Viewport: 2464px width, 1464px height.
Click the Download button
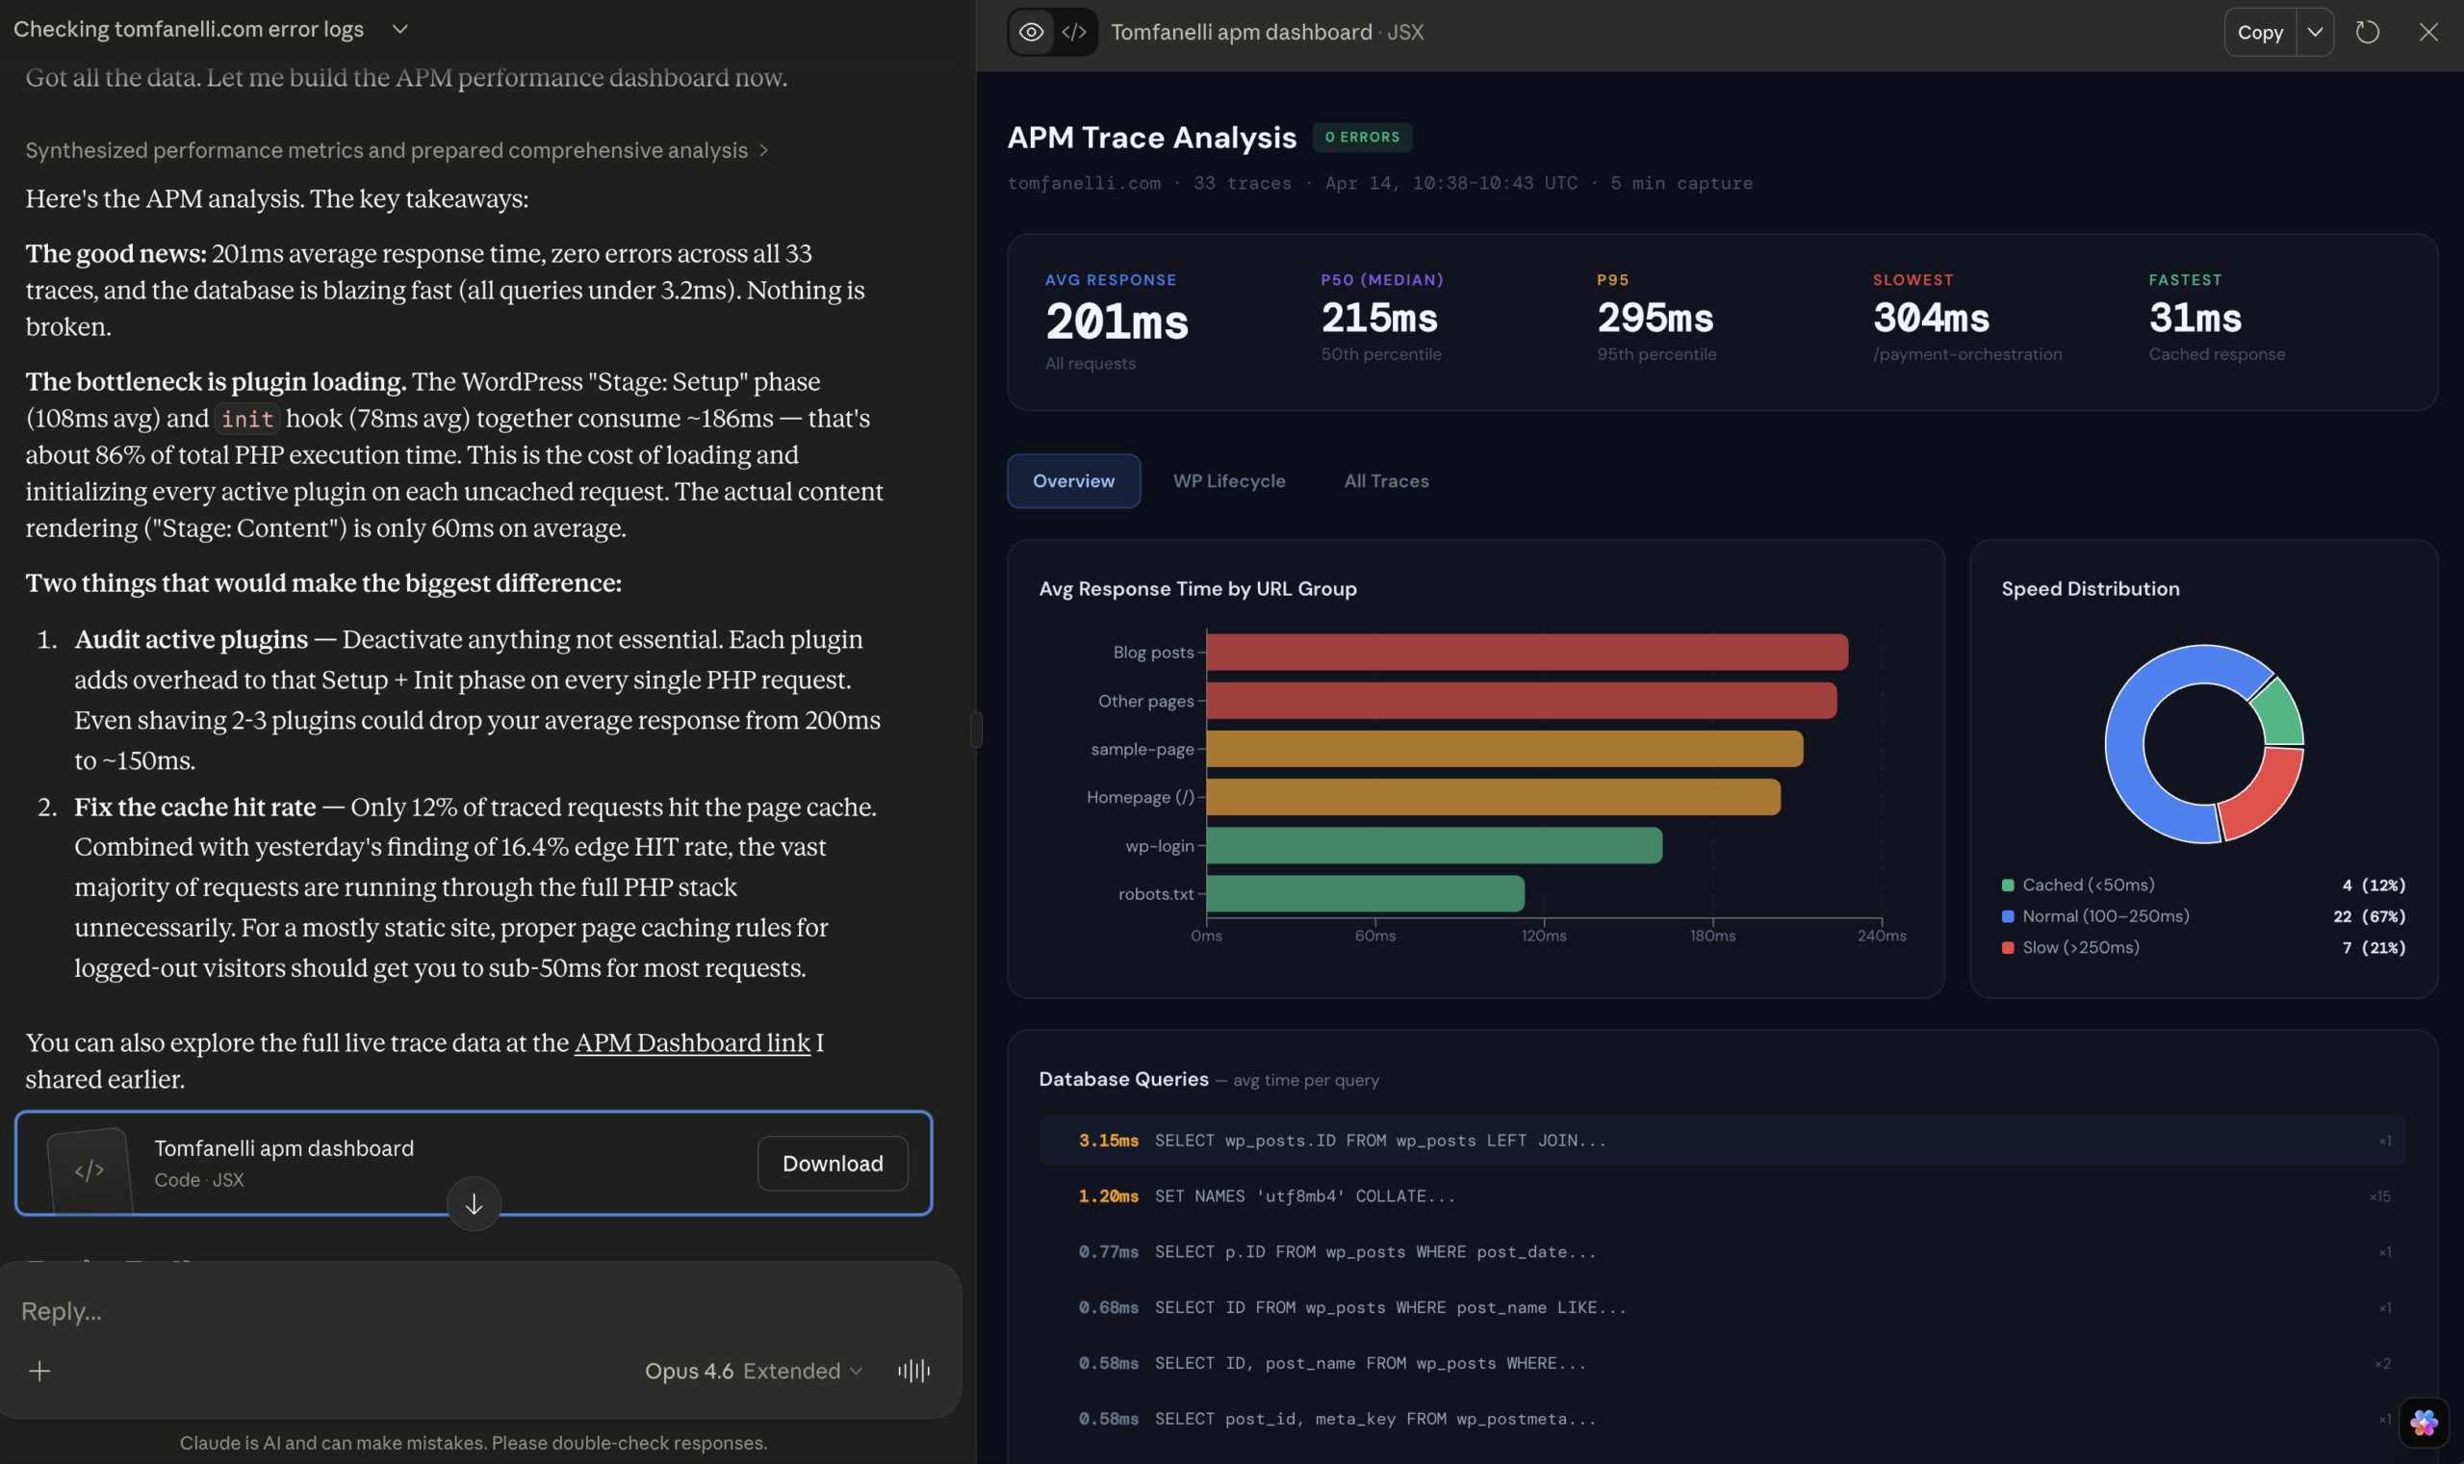coord(833,1163)
